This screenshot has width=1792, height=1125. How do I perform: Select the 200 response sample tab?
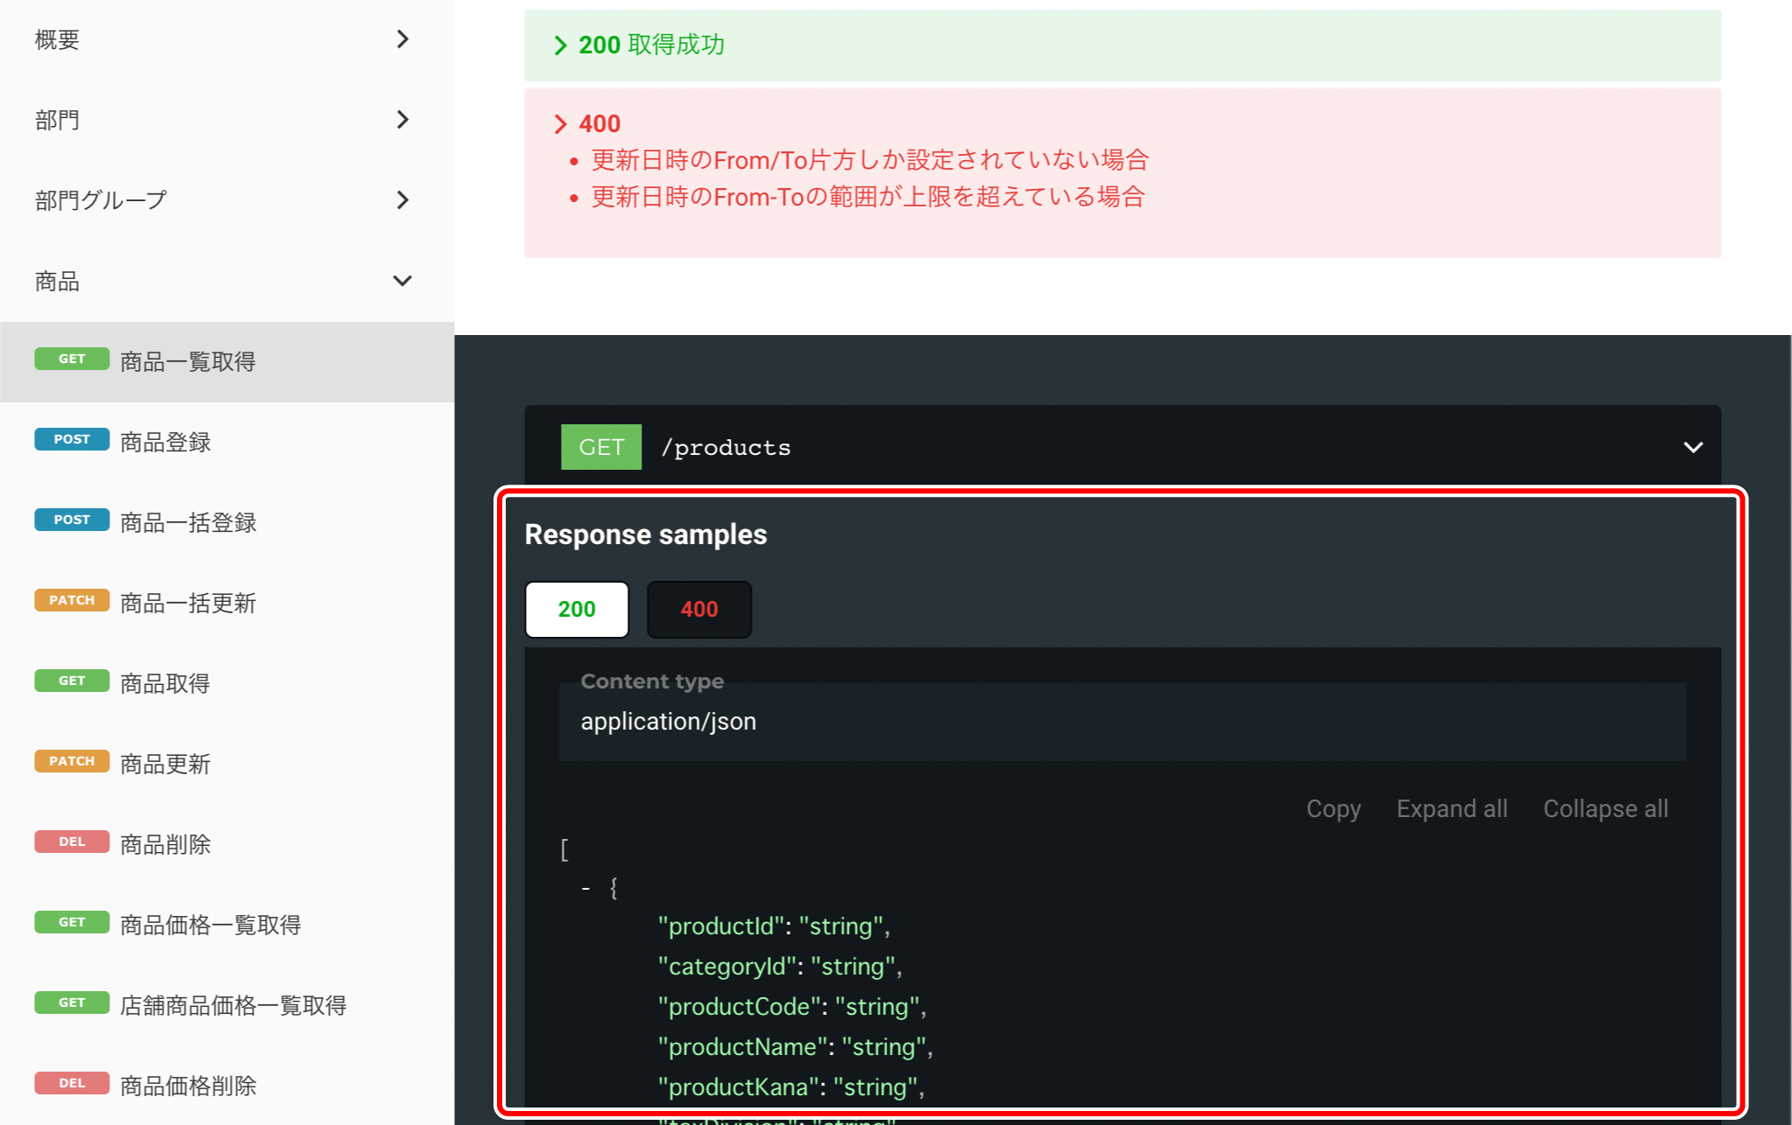coord(576,609)
